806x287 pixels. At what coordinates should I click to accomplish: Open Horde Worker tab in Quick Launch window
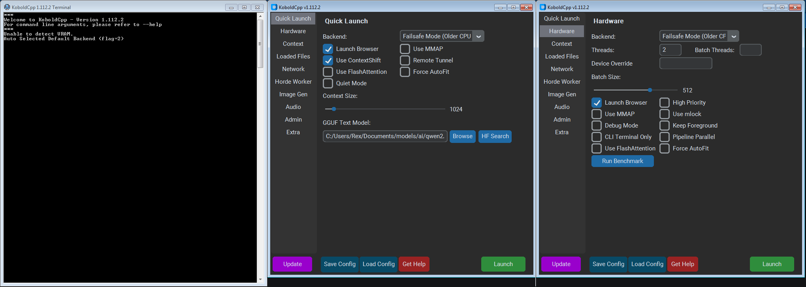tap(293, 82)
